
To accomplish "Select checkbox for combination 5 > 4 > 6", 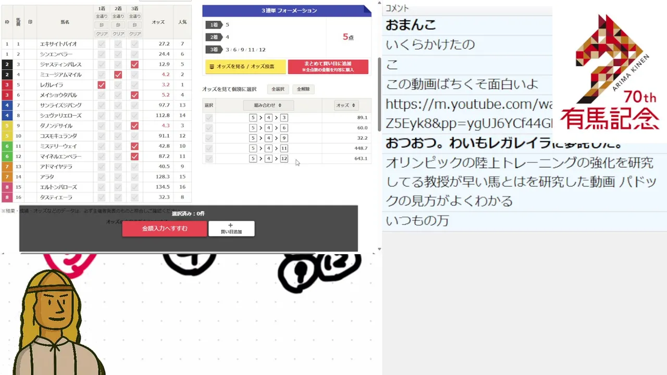I will point(209,128).
